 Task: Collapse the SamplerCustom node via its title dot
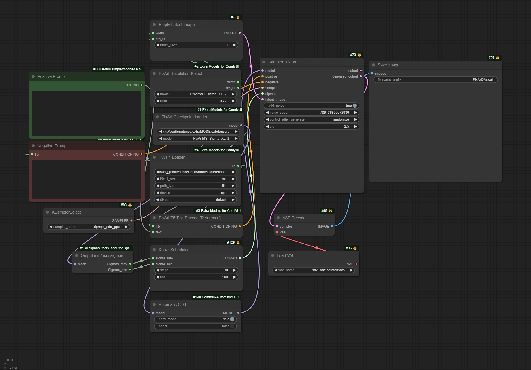[264, 62]
